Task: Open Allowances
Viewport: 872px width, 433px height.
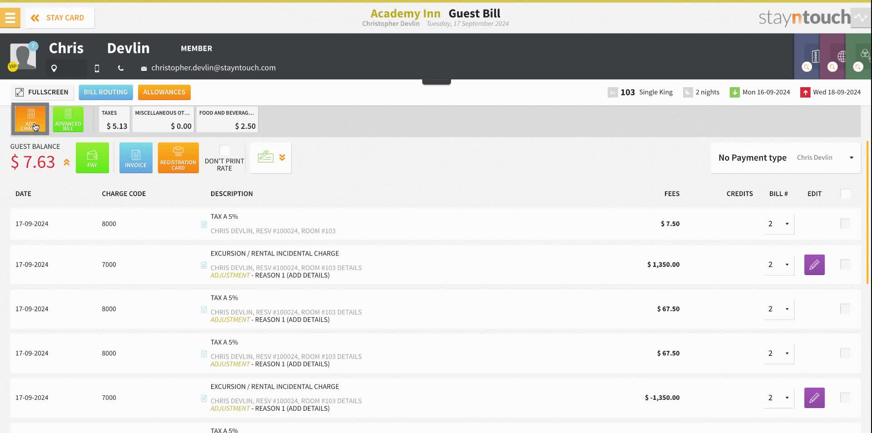Action: (164, 92)
